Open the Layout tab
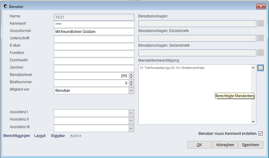Image resolution: width=269 pixels, height=158 pixels. pos(40,136)
